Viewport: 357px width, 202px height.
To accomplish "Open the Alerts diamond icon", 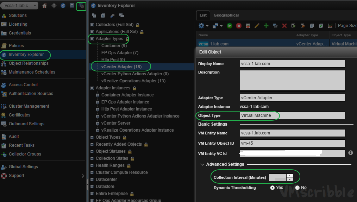I will [54, 6].
